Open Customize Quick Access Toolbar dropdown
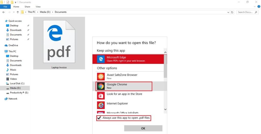 tap(16, 2)
